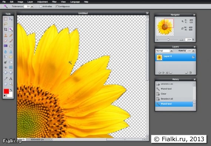This screenshot has height=146, width=211.
Task: Open the Adjustment menu
Action: (43, 2)
